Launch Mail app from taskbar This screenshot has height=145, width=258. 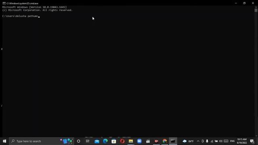[x=97, y=141]
